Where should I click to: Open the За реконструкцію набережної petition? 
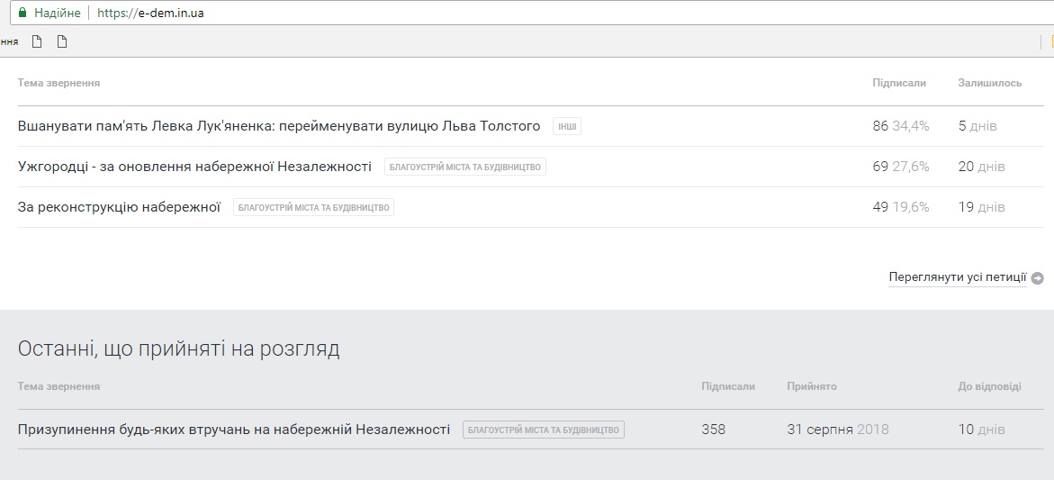[120, 207]
